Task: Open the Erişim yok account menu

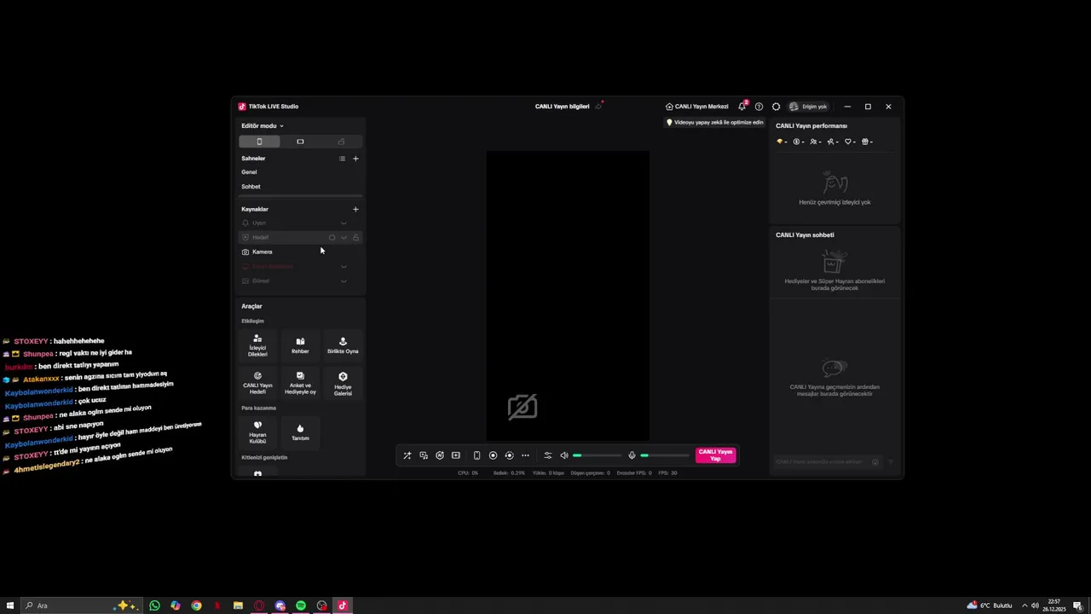Action: 808,107
